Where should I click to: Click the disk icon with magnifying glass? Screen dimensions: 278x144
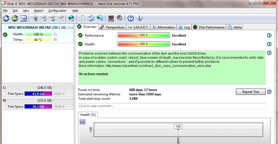(61, 18)
